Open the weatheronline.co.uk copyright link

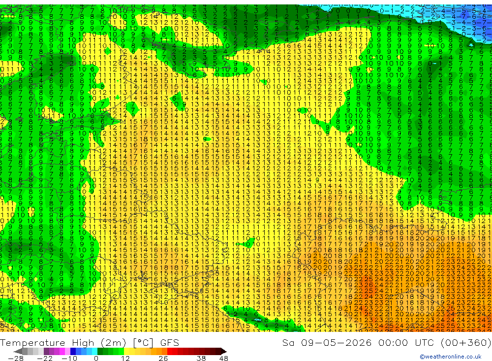[450, 357]
